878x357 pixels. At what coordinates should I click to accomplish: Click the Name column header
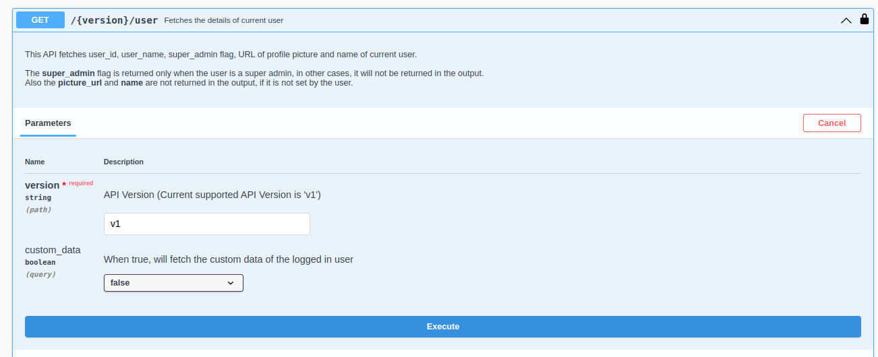[34, 162]
